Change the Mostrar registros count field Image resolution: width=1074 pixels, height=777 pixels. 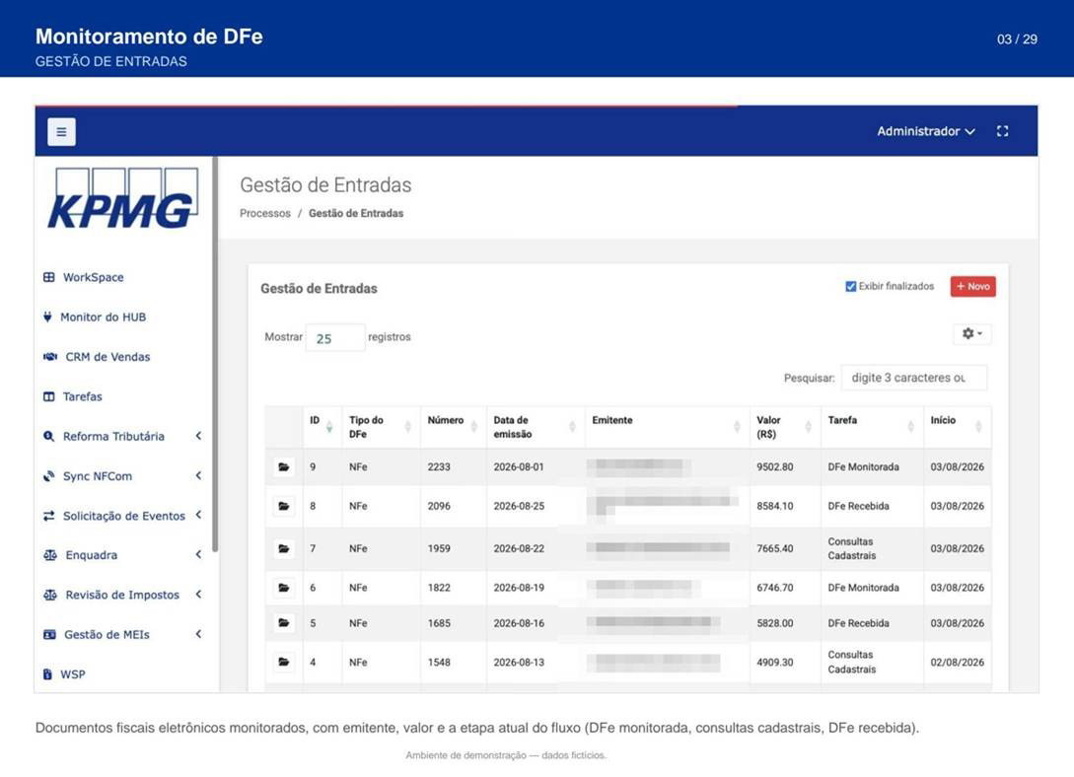[x=335, y=337]
